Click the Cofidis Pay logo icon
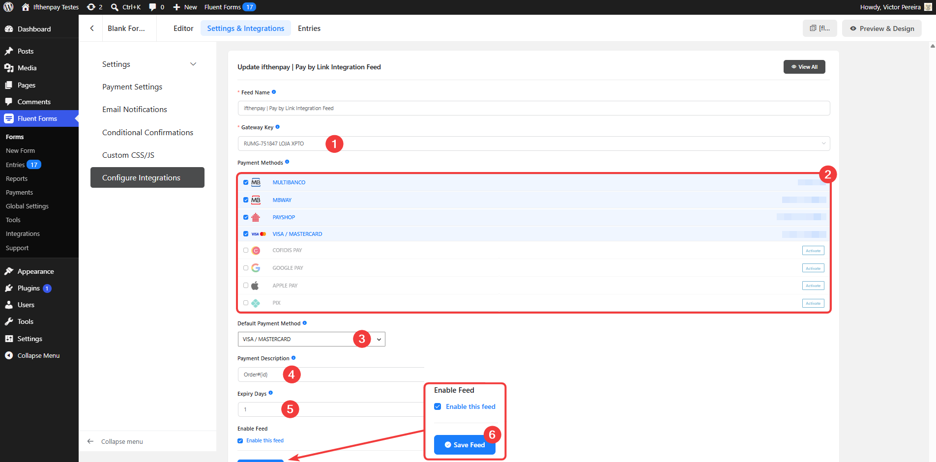The height and width of the screenshot is (462, 936). tap(256, 251)
